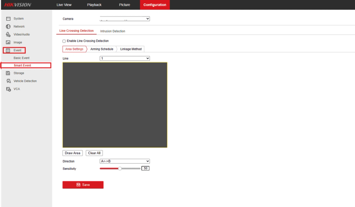Click the System sidebar icon

(x=8, y=19)
